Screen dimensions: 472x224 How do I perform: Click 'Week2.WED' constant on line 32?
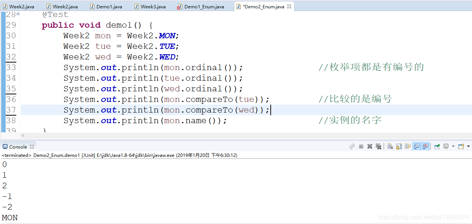click(151, 57)
